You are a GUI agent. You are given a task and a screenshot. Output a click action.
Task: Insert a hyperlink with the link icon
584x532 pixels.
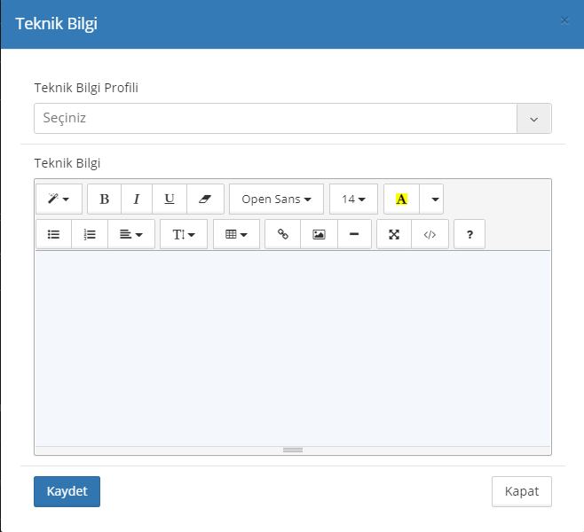point(283,234)
